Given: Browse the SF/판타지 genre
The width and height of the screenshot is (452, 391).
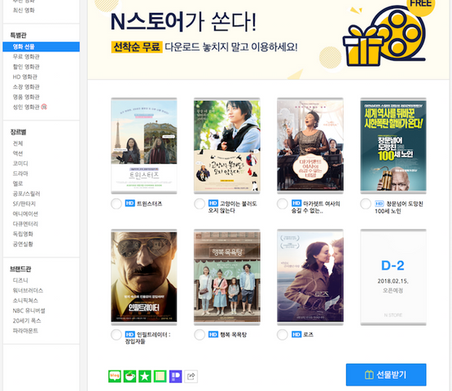Looking at the screenshot, I should tap(24, 204).
